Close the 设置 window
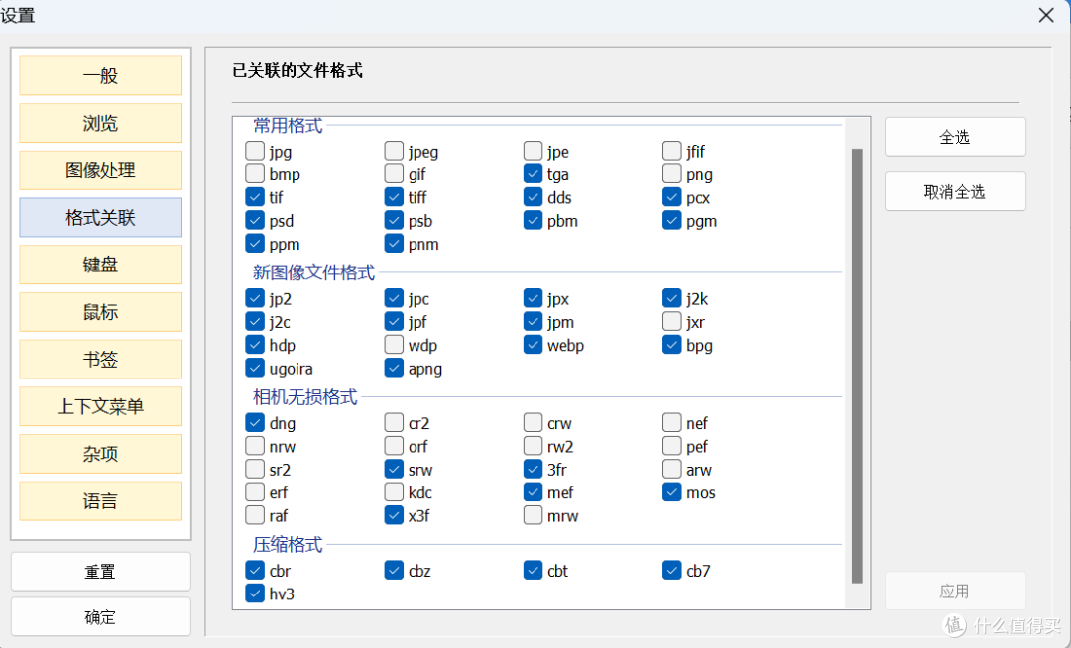1071x648 pixels. click(x=1046, y=15)
